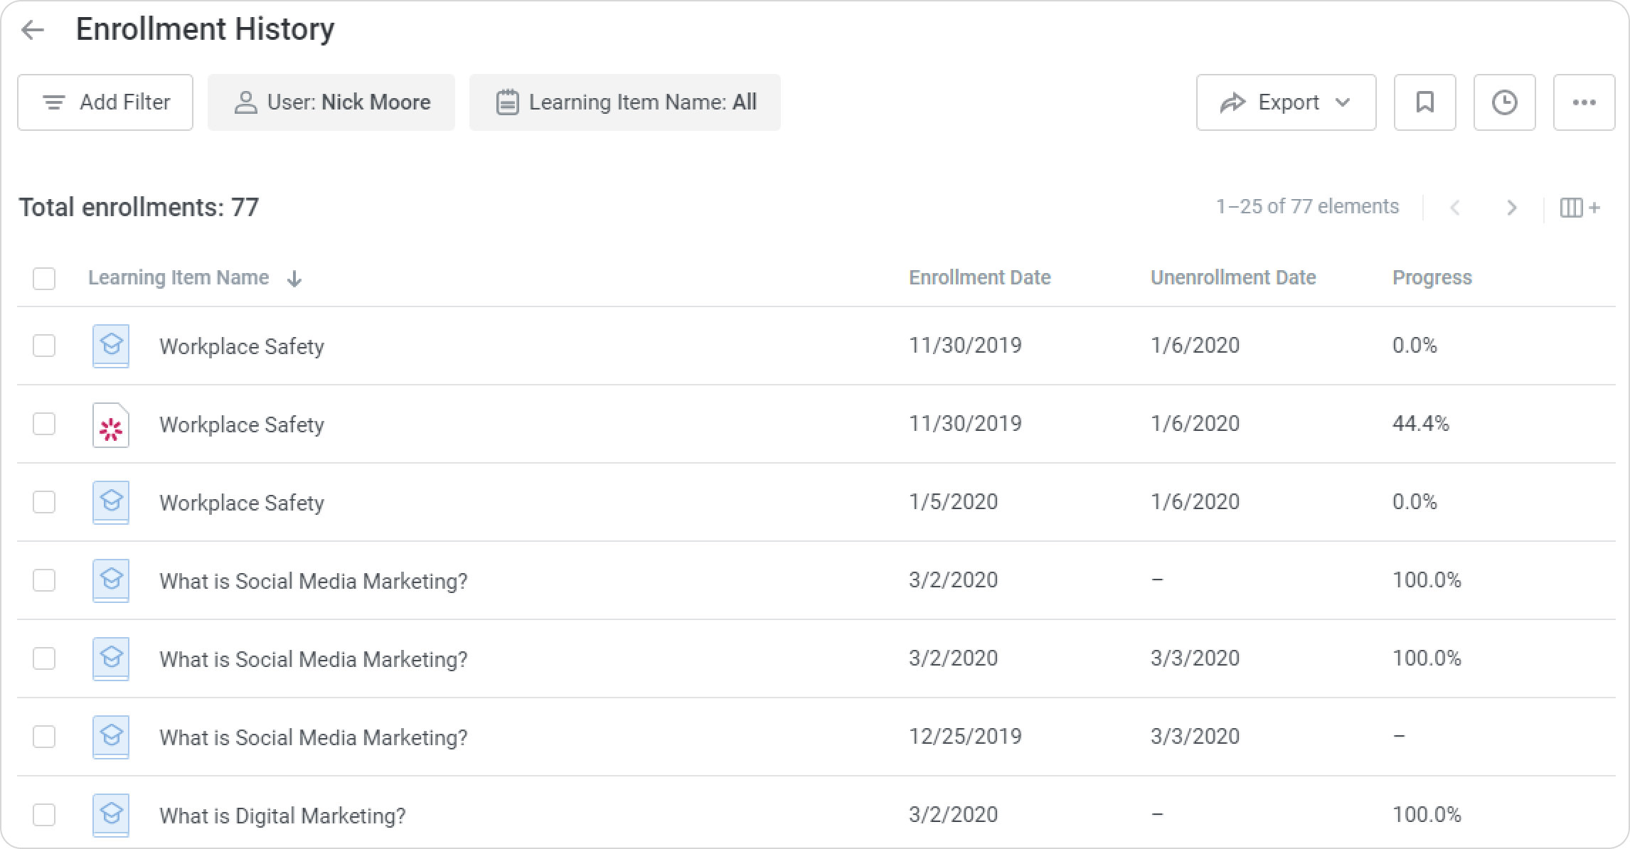This screenshot has height=849, width=1630.
Task: Open the User: Nick Moore filter
Action: pos(331,102)
